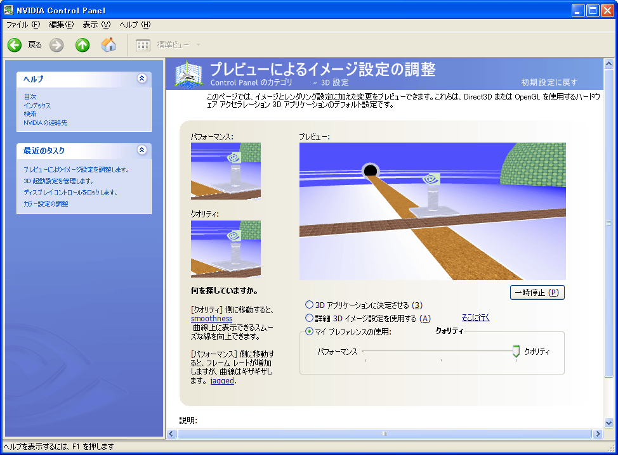The height and width of the screenshot is (455, 618).
Task: Open ディスプレイ コントロールをロックします task
Action: point(70,193)
